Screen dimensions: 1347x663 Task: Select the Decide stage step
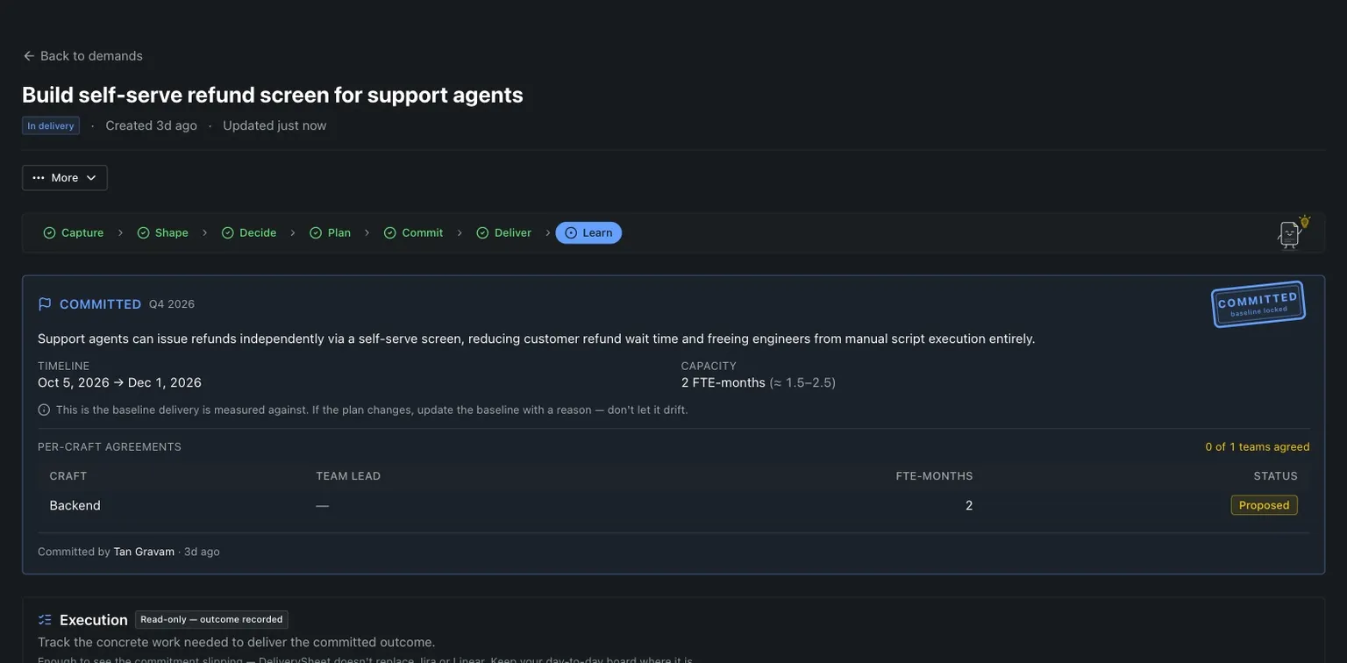tap(249, 232)
